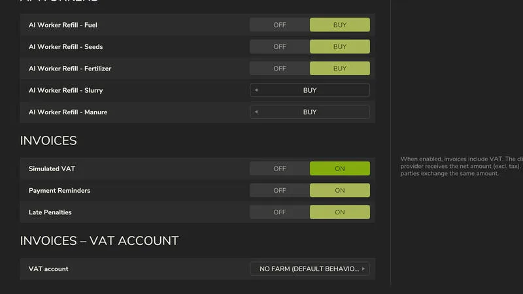The height and width of the screenshot is (294, 523).
Task: Click left arrow on Manure refill selector
Action: coord(256,112)
